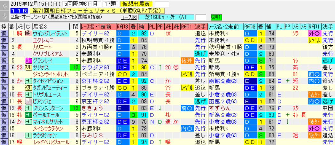
Task: Select horse name トリプルエース
Action: pyautogui.click(x=51, y=95)
